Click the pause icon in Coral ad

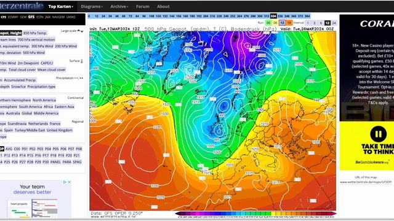tap(378, 134)
